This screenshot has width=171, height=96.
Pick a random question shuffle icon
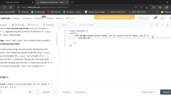[x=30, y=92]
